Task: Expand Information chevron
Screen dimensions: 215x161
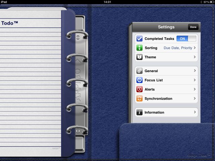Action: tap(195, 112)
